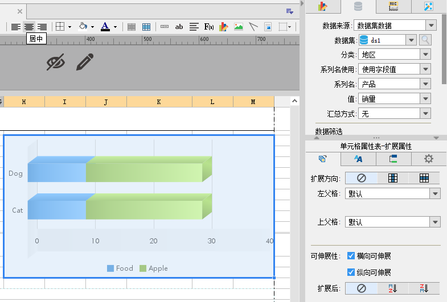Click the Apple legend entry in chart
The image size is (447, 302).
point(154,268)
